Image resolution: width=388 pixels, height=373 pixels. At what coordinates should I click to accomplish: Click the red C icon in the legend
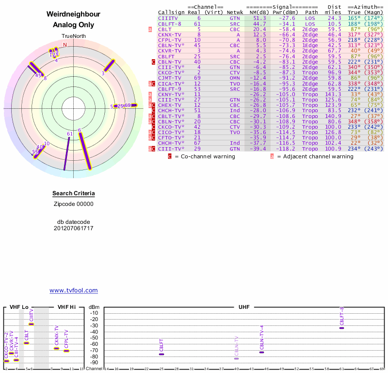(x=170, y=156)
